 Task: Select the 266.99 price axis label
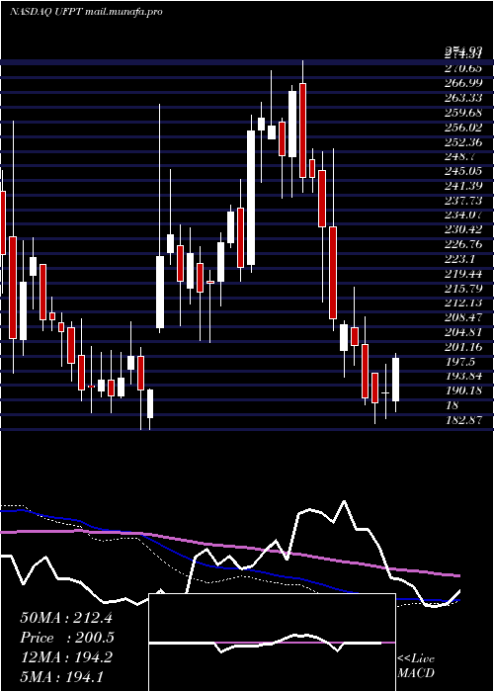click(x=462, y=83)
